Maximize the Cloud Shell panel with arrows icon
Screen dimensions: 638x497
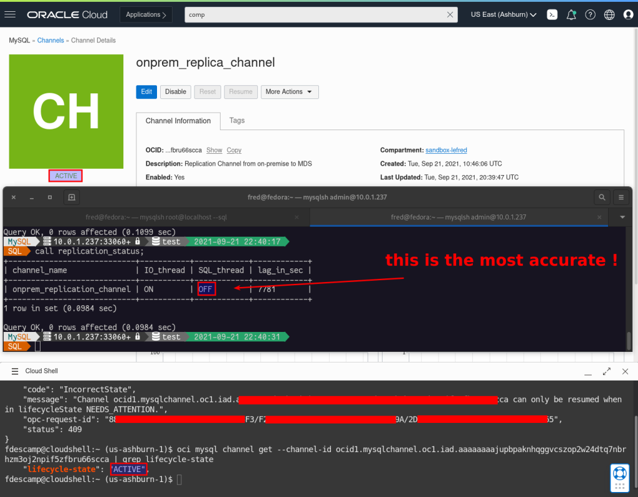coord(607,371)
